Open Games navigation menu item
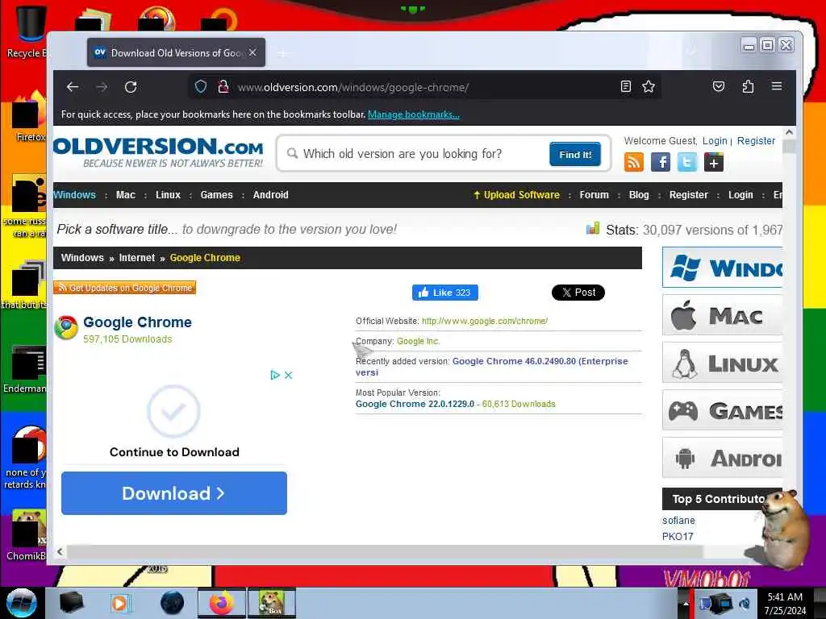Image resolution: width=826 pixels, height=619 pixels. point(216,195)
